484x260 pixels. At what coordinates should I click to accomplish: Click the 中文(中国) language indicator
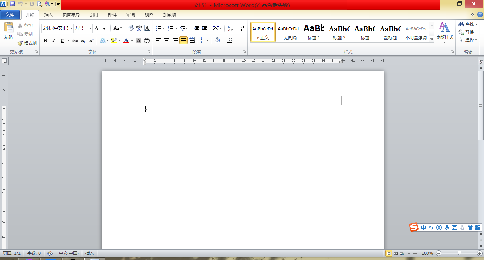pos(68,253)
